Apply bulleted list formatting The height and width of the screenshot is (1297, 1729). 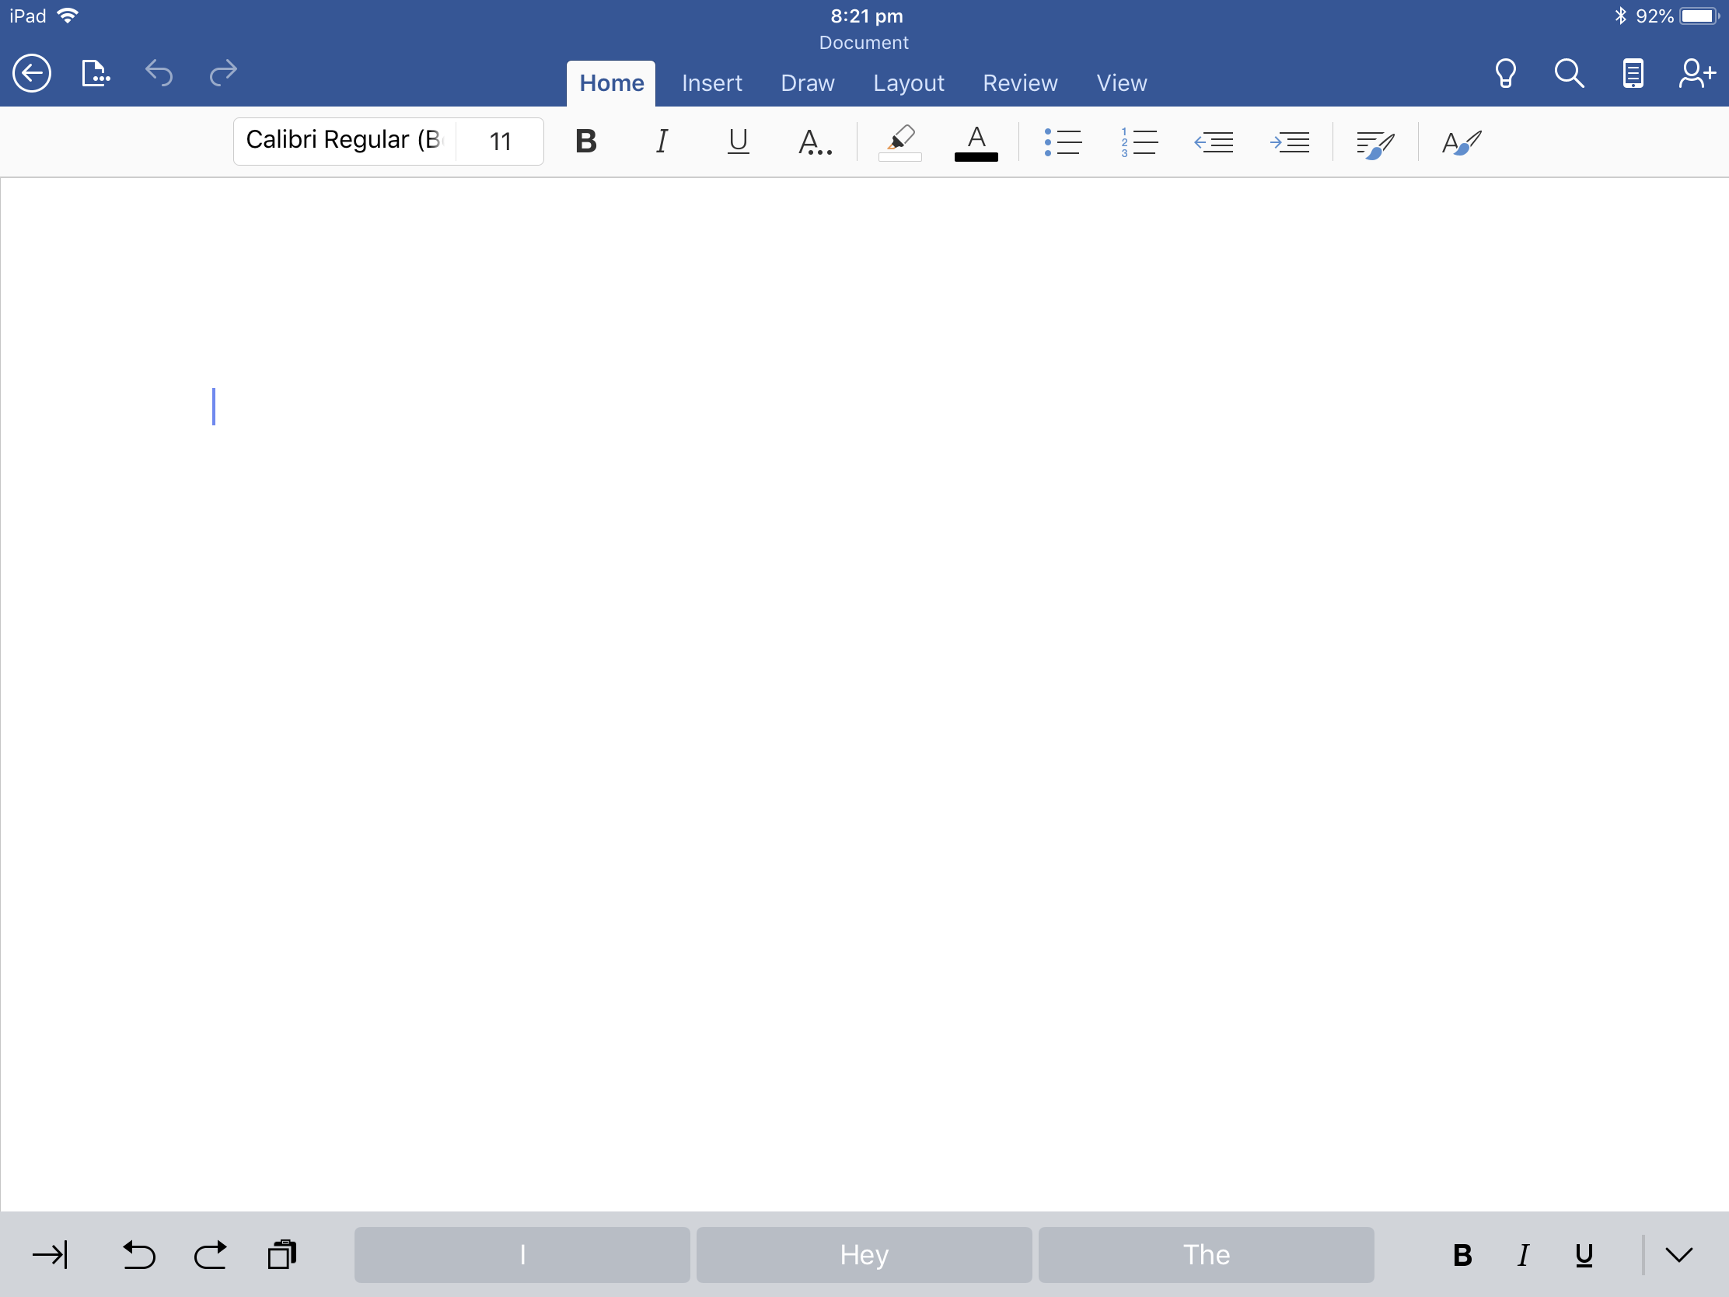pos(1063,142)
